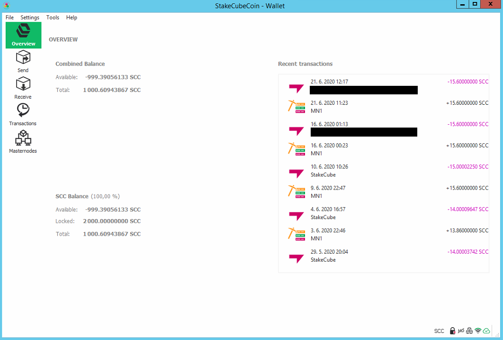
Task: Select the +15.60000000 SCC amount dated 9. 6. 2020 22:47
Action: [x=467, y=188]
